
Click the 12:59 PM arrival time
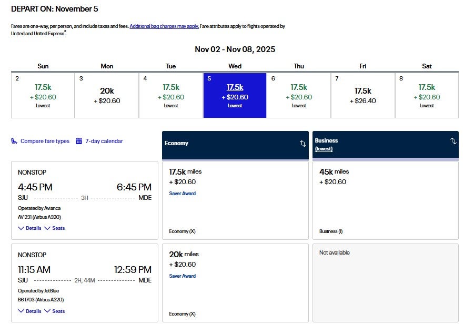pos(133,270)
